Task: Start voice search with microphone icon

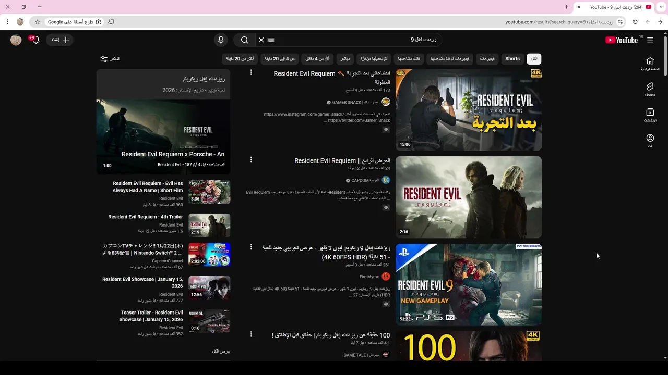Action: click(x=221, y=40)
